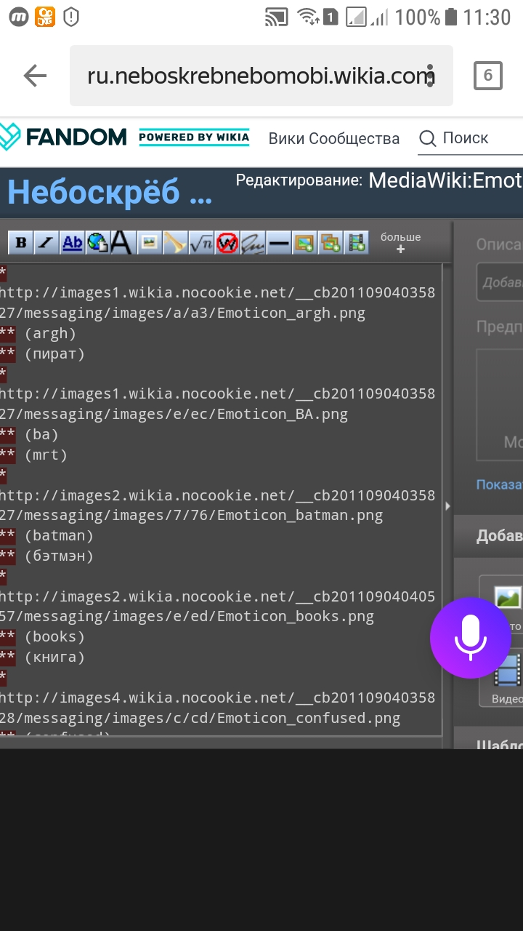Screen dimensions: 523x931
Task: Toggle bold formatting in editor toolbar
Action: 21,243
